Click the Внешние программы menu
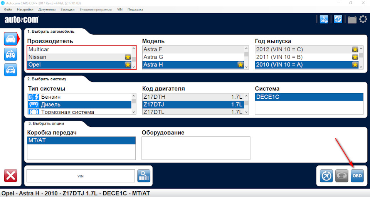 coord(96,9)
